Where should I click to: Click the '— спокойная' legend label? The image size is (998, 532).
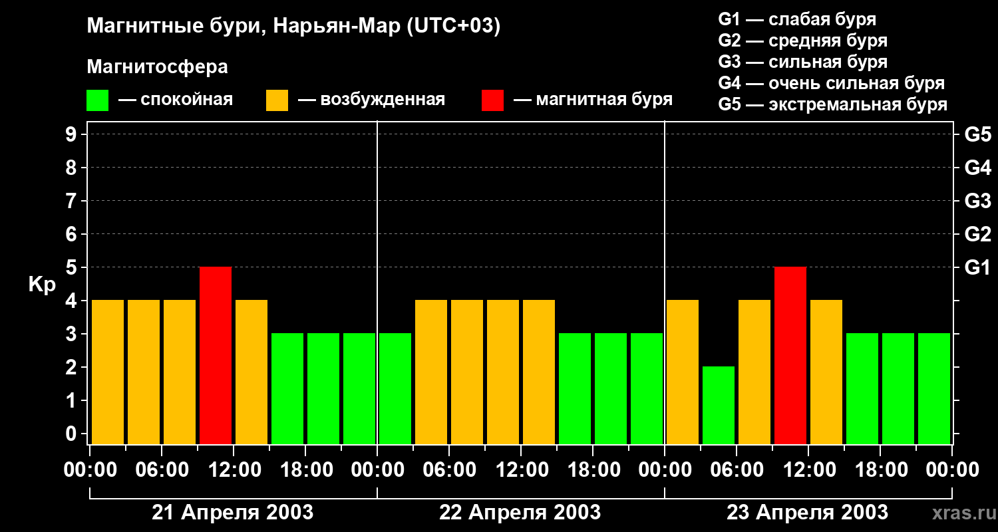pos(176,100)
